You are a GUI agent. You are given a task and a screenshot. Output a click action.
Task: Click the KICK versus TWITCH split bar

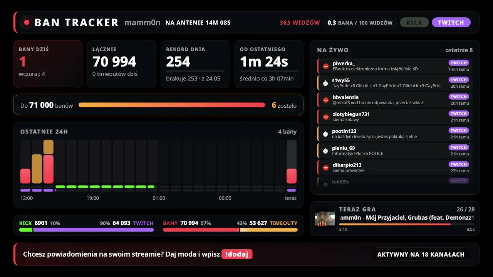pyautogui.click(x=87, y=230)
